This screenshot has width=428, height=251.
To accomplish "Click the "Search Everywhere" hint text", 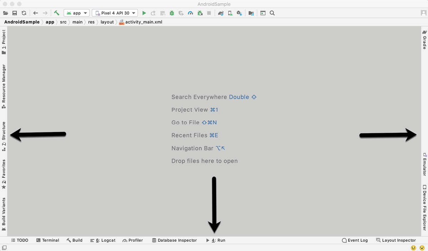I will (x=199, y=97).
